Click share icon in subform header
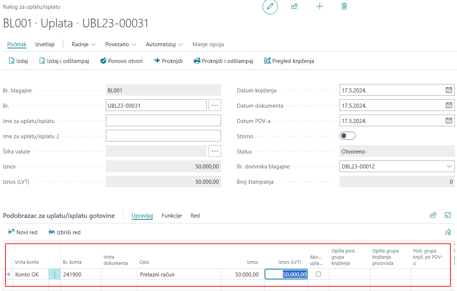457x291 pixels. 433,215
